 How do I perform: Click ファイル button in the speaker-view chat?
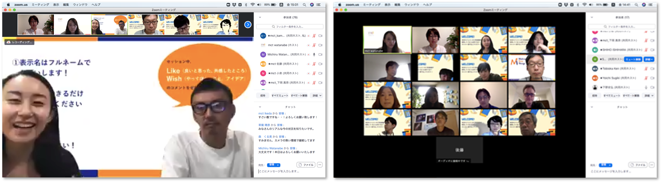pyautogui.click(x=306, y=165)
